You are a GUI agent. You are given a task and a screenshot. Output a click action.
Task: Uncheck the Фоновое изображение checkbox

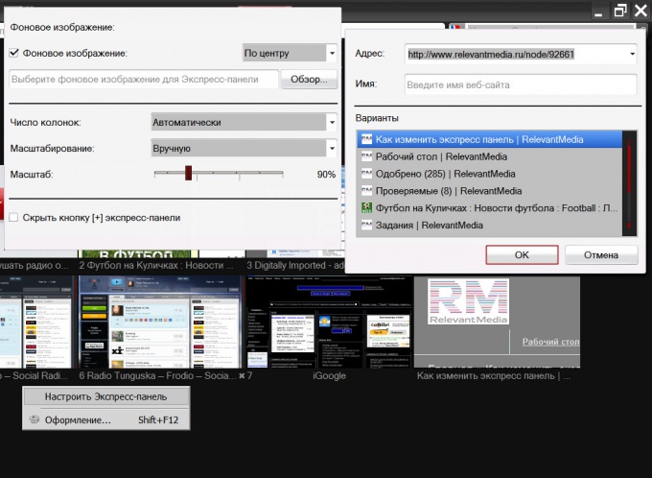coord(13,53)
